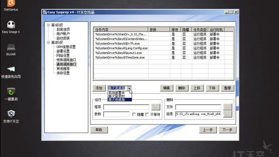The width and height of the screenshot is (279, 157).
Task: Click the 隐藏 column header
Action: coord(186,30)
